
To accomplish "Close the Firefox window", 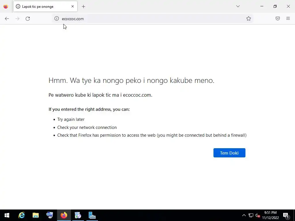I will [x=288, y=6].
